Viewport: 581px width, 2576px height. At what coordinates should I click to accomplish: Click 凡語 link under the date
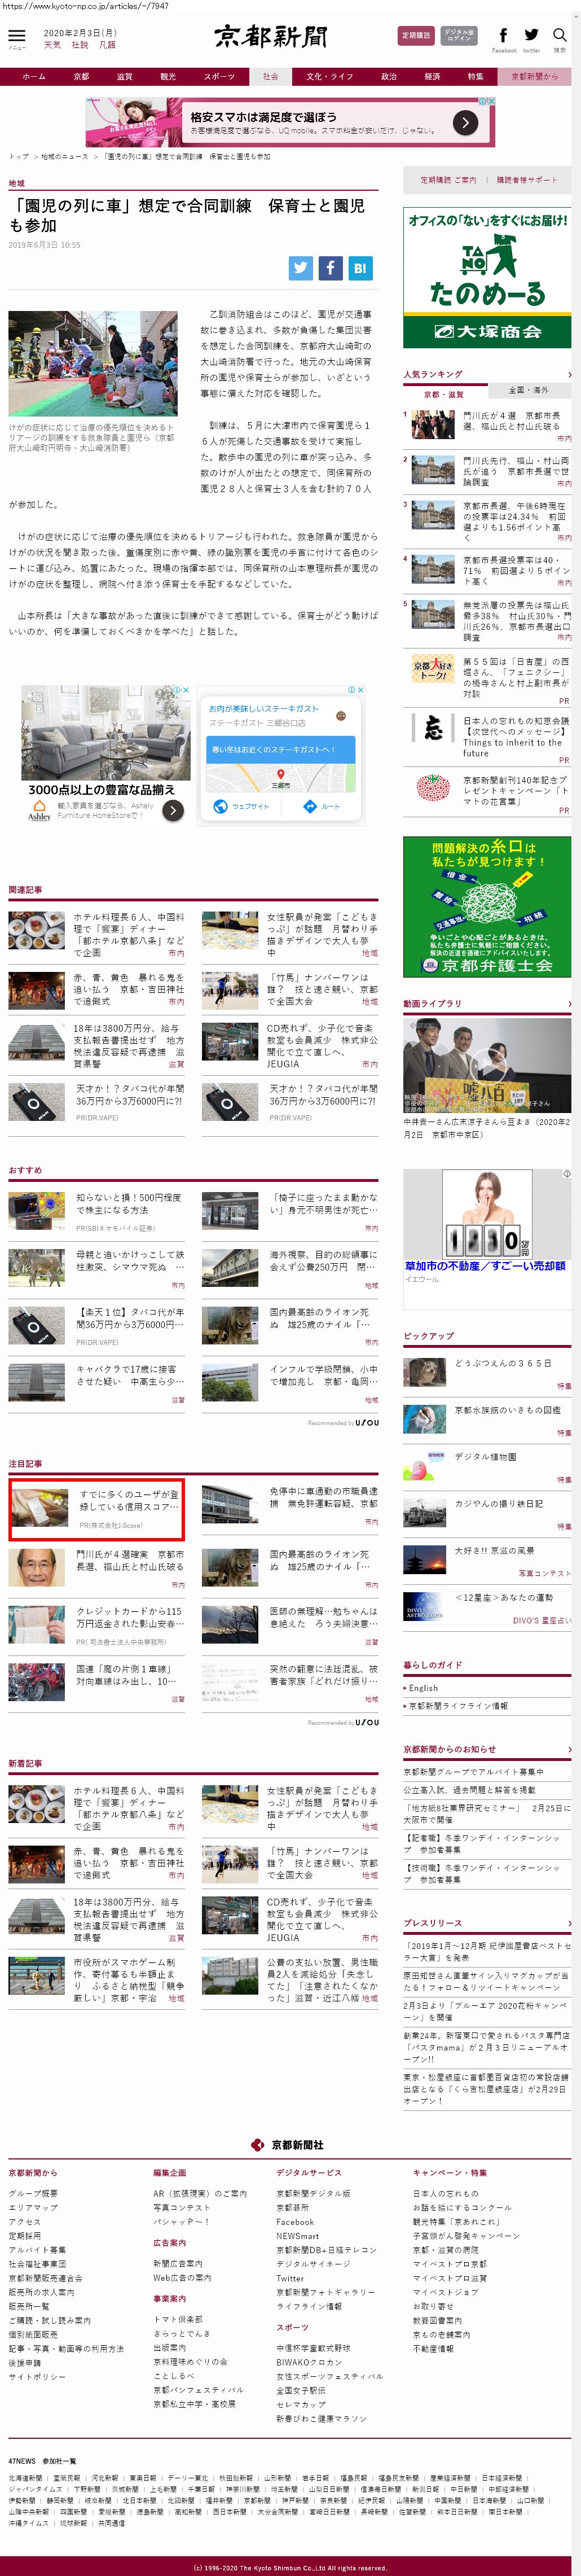(x=107, y=45)
